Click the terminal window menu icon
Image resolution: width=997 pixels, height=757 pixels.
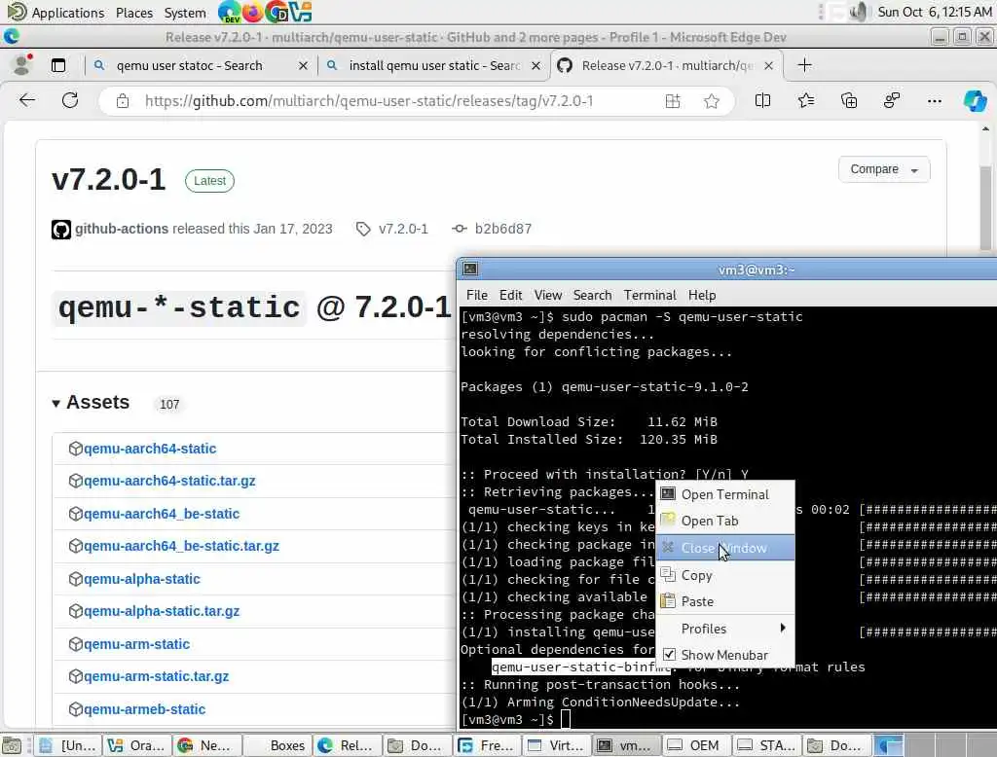[x=470, y=269]
